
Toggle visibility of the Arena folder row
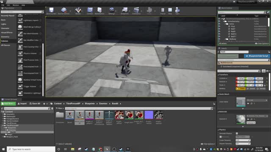[x=219, y=24]
